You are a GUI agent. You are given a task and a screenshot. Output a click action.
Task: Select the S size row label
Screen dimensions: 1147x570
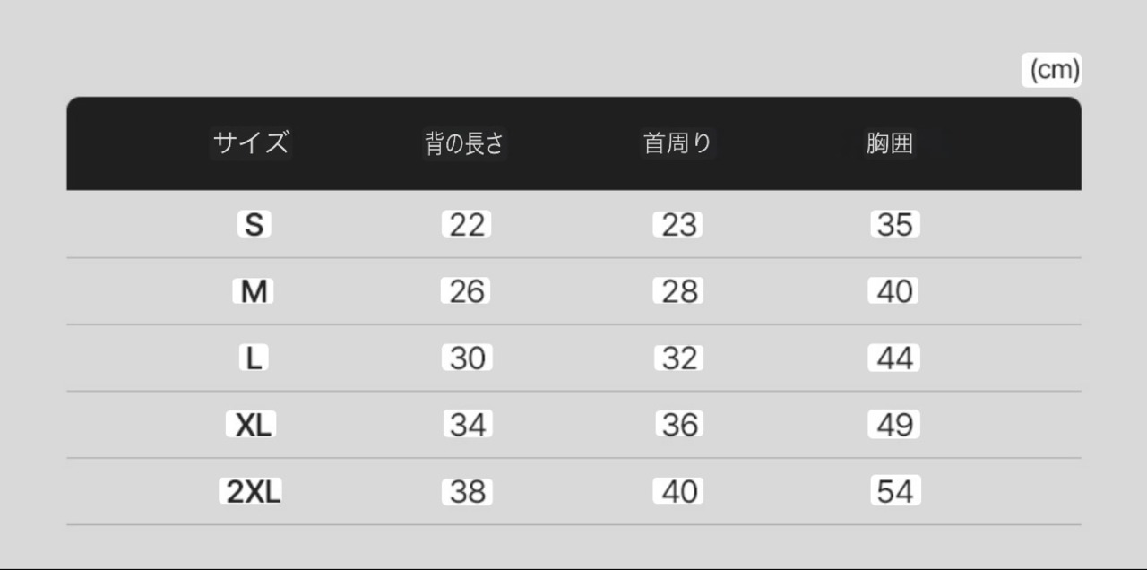coord(254,225)
